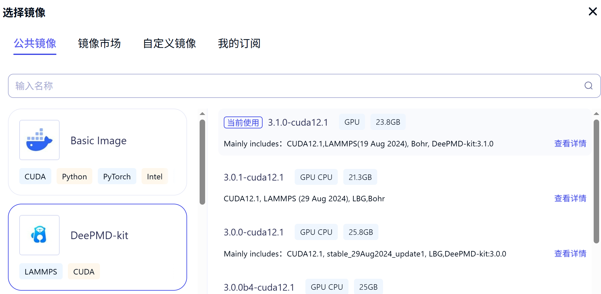The width and height of the screenshot is (601, 294).
Task: Open the 自定义镜像 tab
Action: coord(169,43)
